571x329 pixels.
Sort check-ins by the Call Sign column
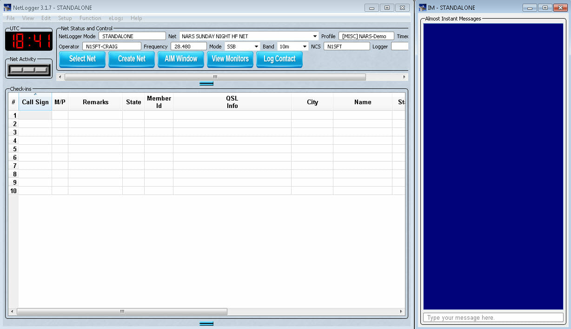pyautogui.click(x=35, y=101)
